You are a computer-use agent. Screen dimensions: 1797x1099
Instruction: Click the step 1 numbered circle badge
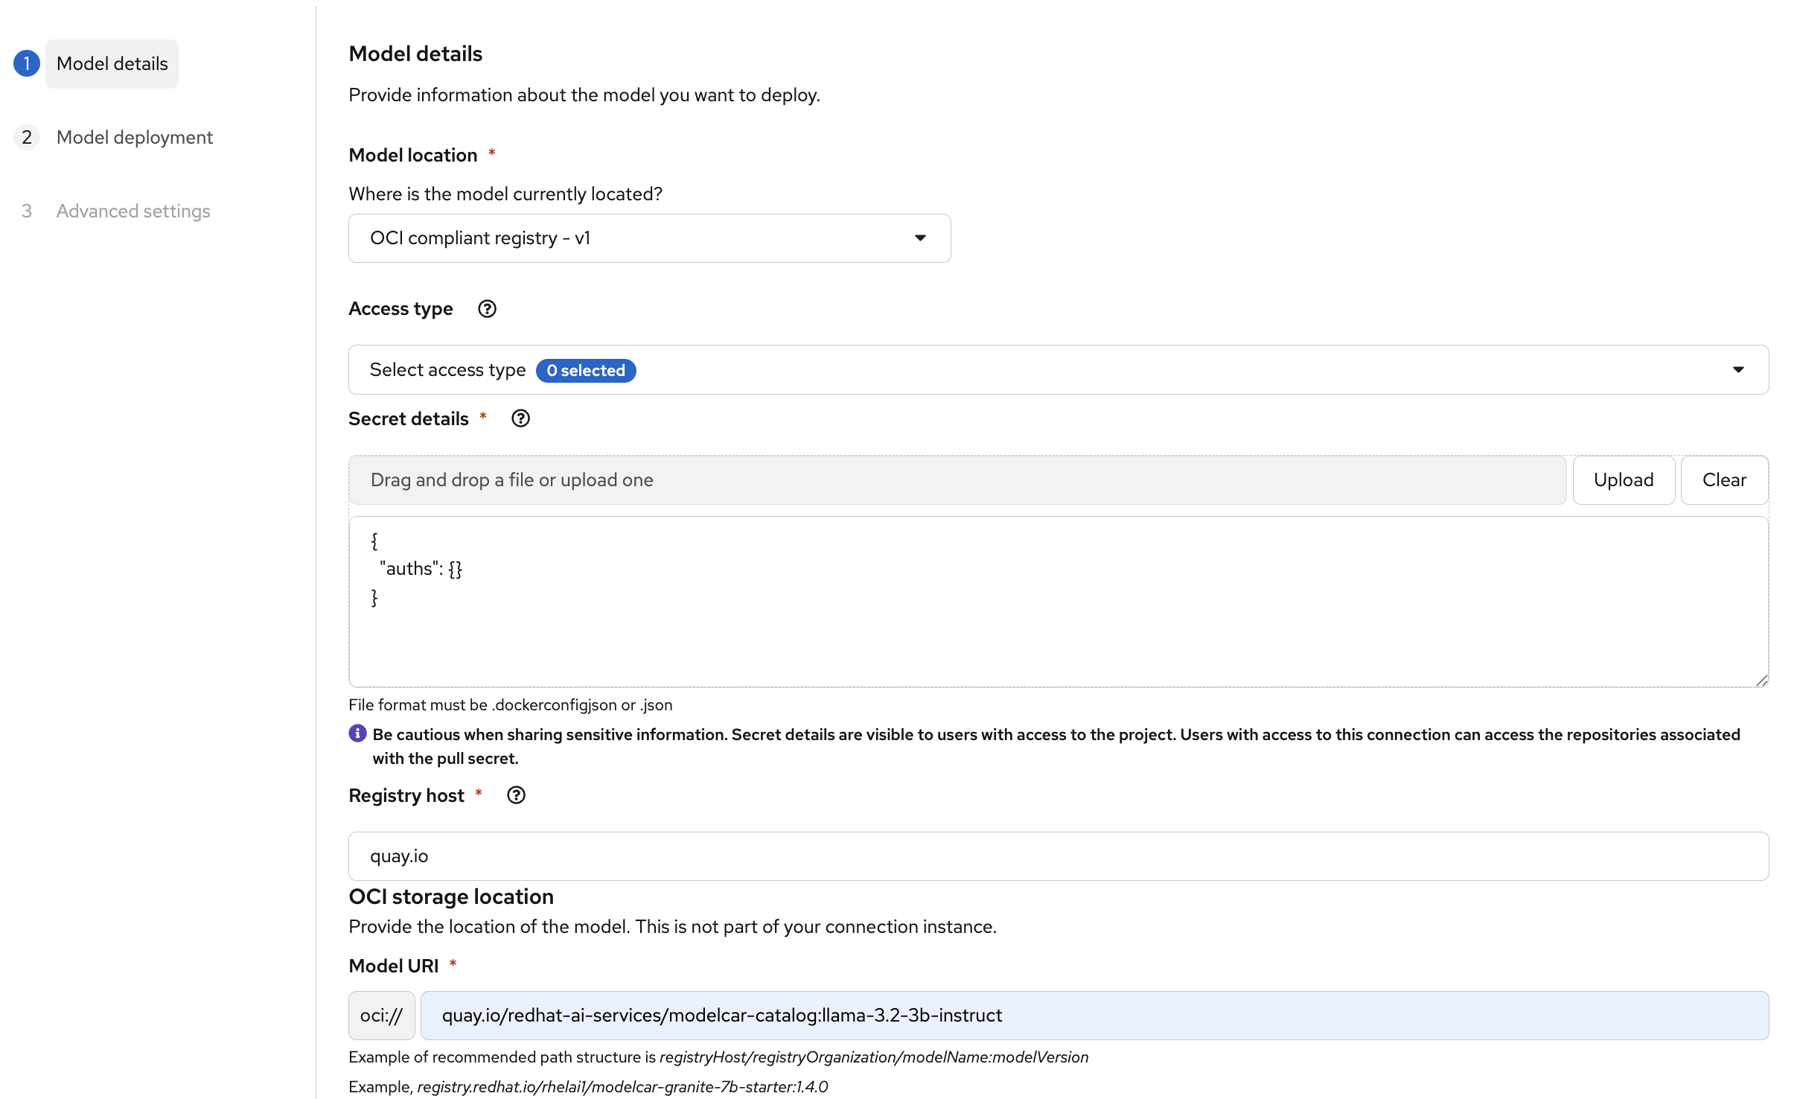click(x=28, y=63)
